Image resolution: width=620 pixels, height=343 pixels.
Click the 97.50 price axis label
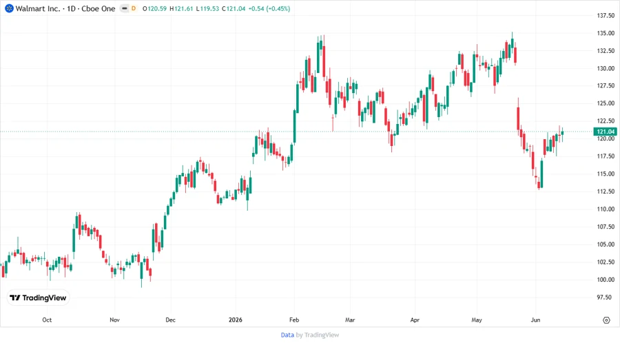603,297
